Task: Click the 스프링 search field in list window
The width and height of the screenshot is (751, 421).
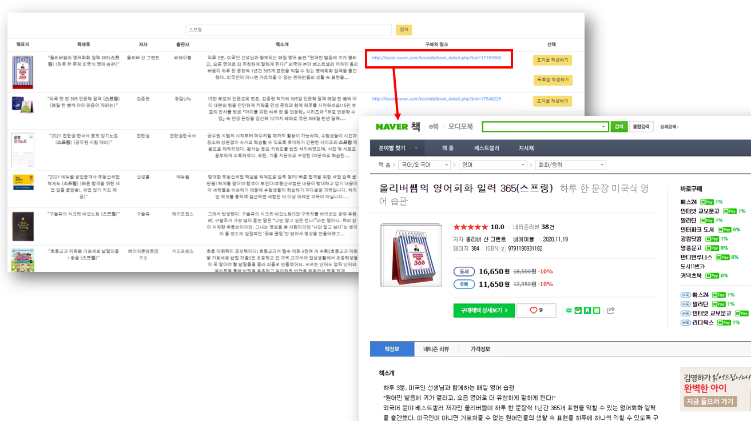Action: pyautogui.click(x=288, y=30)
